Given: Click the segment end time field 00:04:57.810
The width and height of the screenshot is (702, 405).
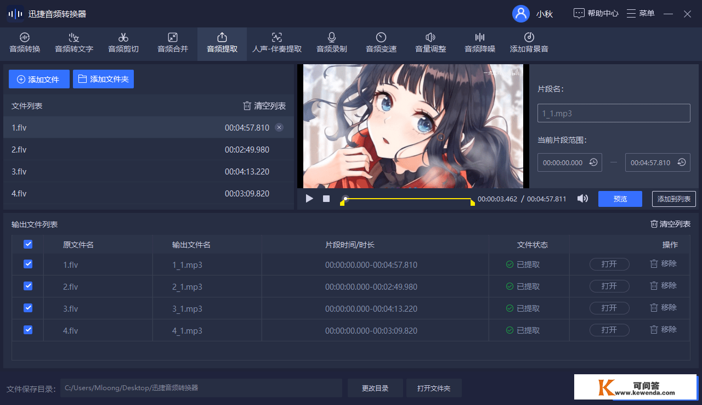Looking at the screenshot, I should click(658, 162).
